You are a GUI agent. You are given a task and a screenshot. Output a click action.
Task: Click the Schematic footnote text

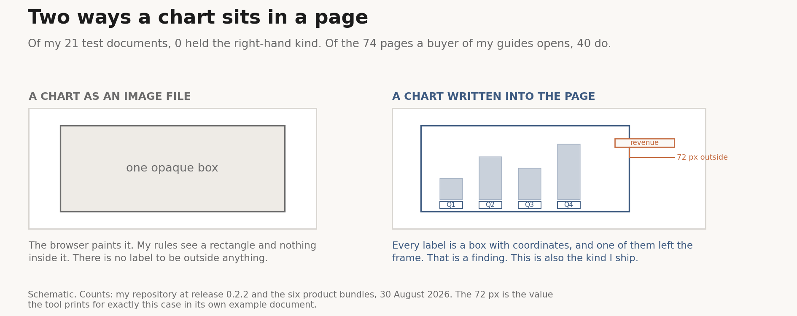[x=290, y=300]
